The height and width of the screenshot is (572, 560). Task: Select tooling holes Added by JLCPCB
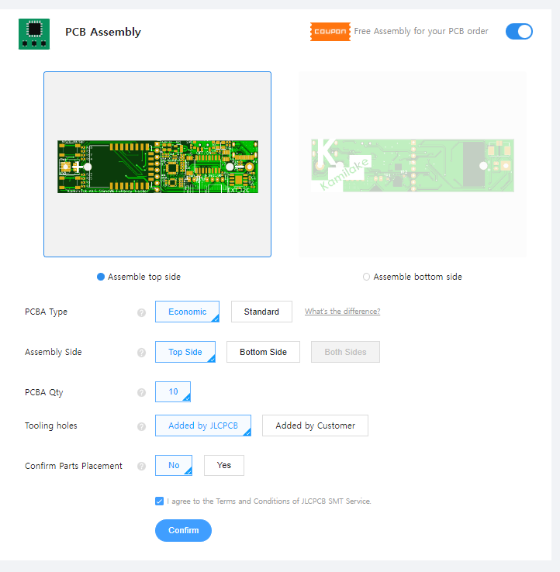pos(203,426)
